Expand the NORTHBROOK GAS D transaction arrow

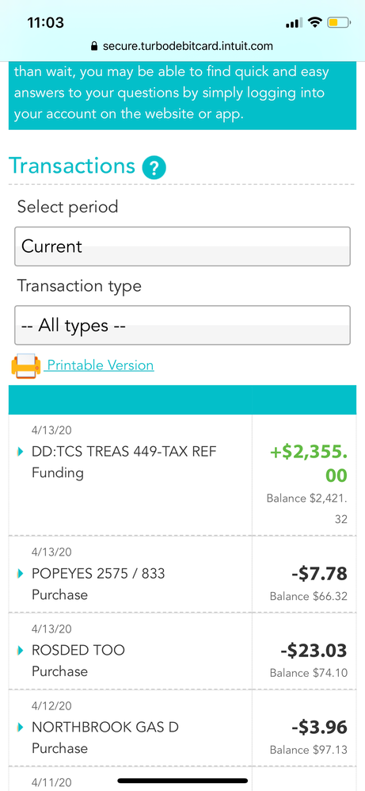pyautogui.click(x=20, y=727)
